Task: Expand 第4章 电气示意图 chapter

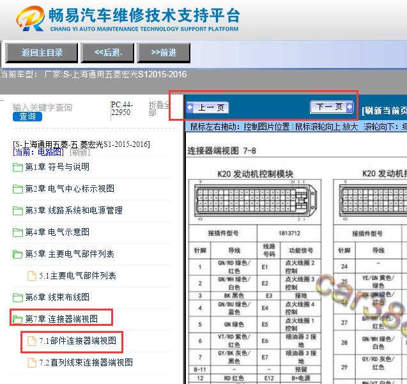Action: (57, 232)
